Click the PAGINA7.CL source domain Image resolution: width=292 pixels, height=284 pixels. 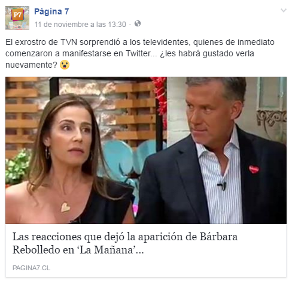pos(31,268)
